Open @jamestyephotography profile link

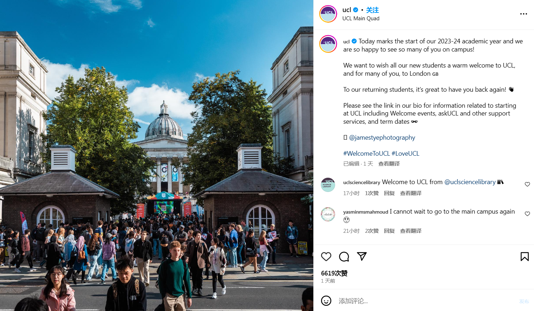click(x=382, y=138)
